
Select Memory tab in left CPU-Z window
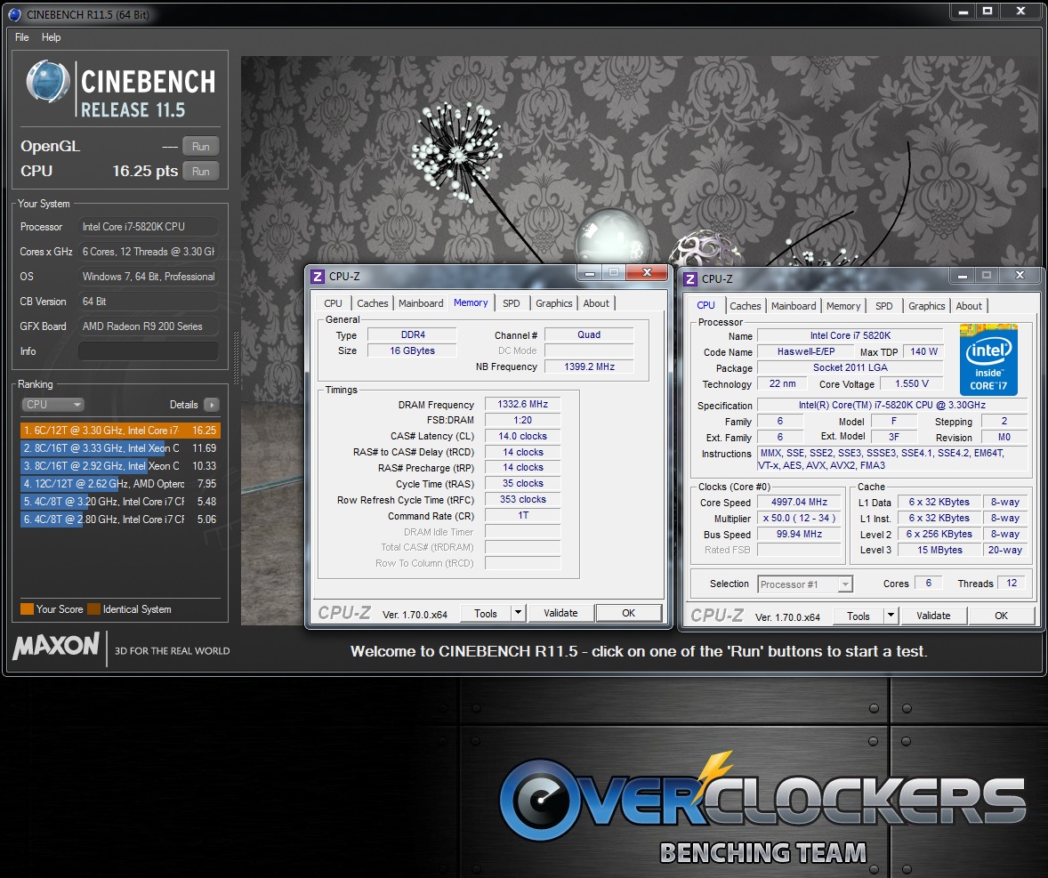click(x=471, y=302)
